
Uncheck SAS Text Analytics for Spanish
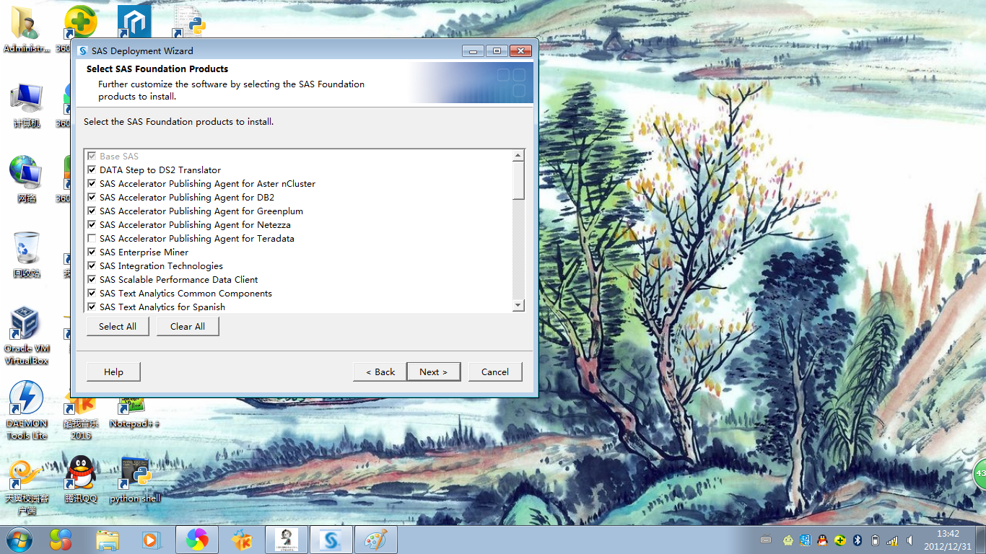click(92, 307)
